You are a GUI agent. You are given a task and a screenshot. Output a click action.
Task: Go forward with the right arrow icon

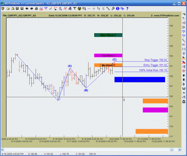pos(32,9)
